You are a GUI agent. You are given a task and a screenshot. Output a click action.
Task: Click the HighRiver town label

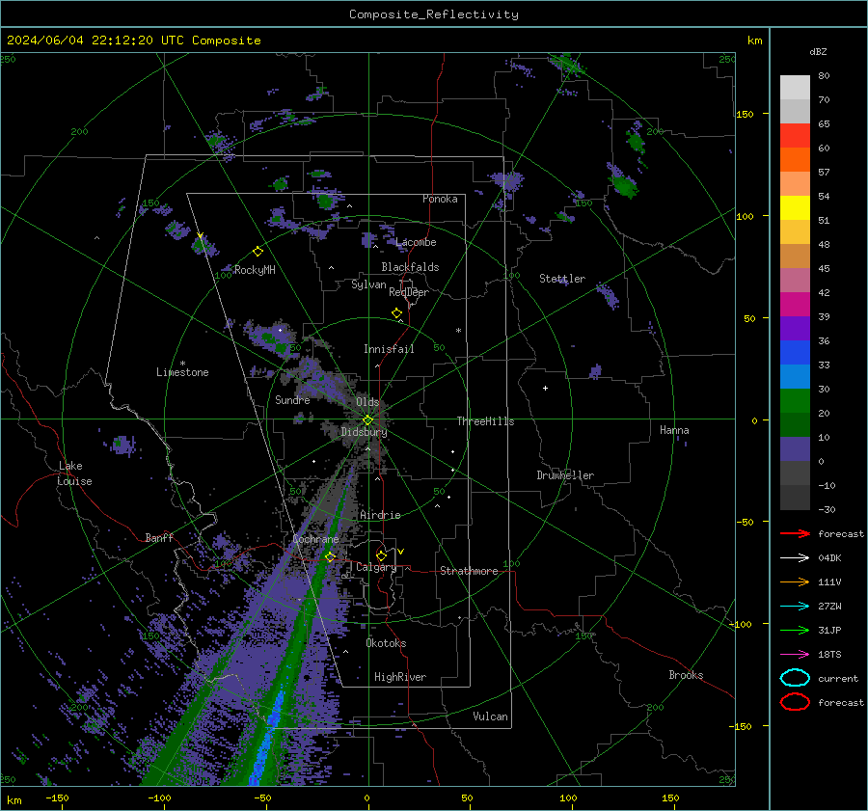(x=400, y=677)
